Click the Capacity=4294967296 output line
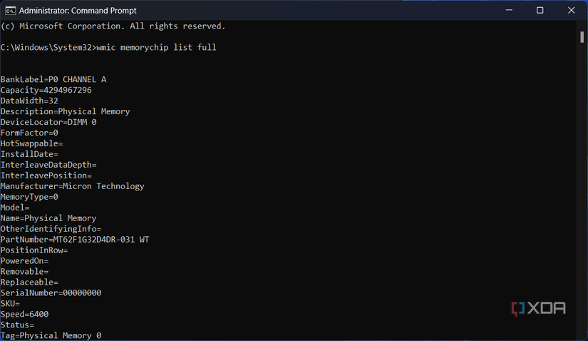588x341 pixels. click(x=46, y=90)
